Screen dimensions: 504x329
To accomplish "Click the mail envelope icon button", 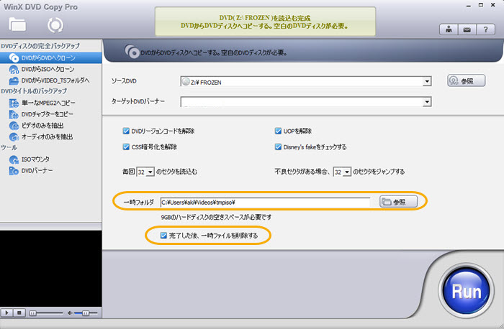I will pos(467,30).
